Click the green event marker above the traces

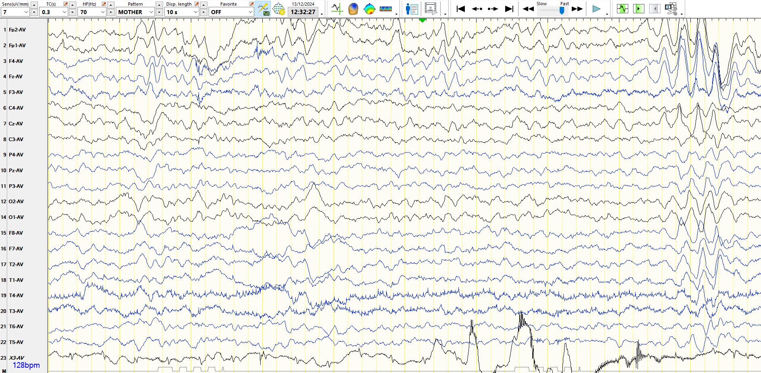[x=422, y=20]
